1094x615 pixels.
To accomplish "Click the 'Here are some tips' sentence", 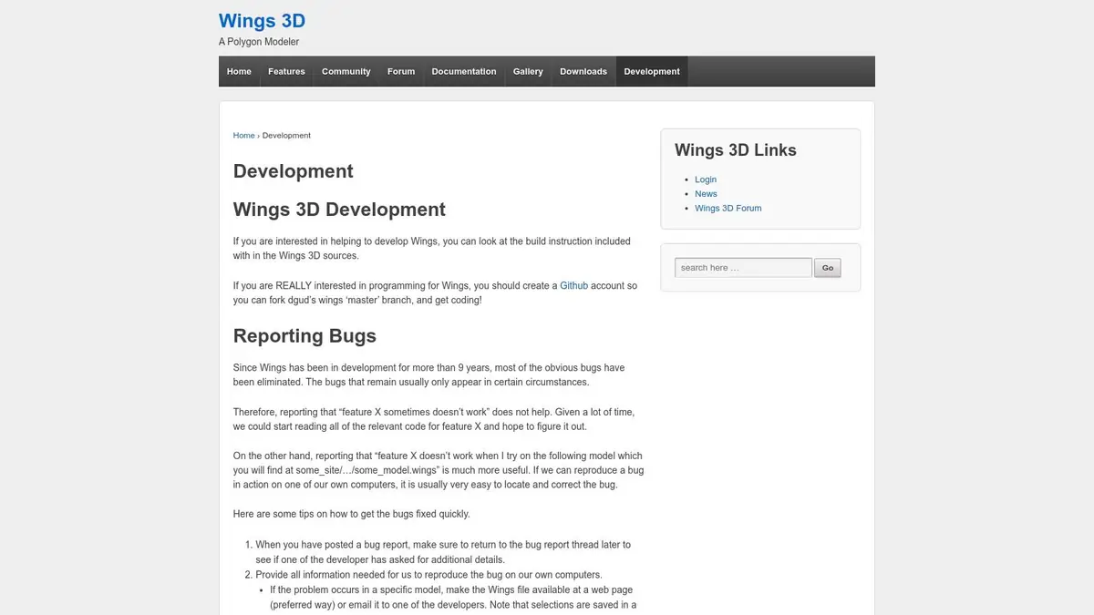I will [x=351, y=514].
